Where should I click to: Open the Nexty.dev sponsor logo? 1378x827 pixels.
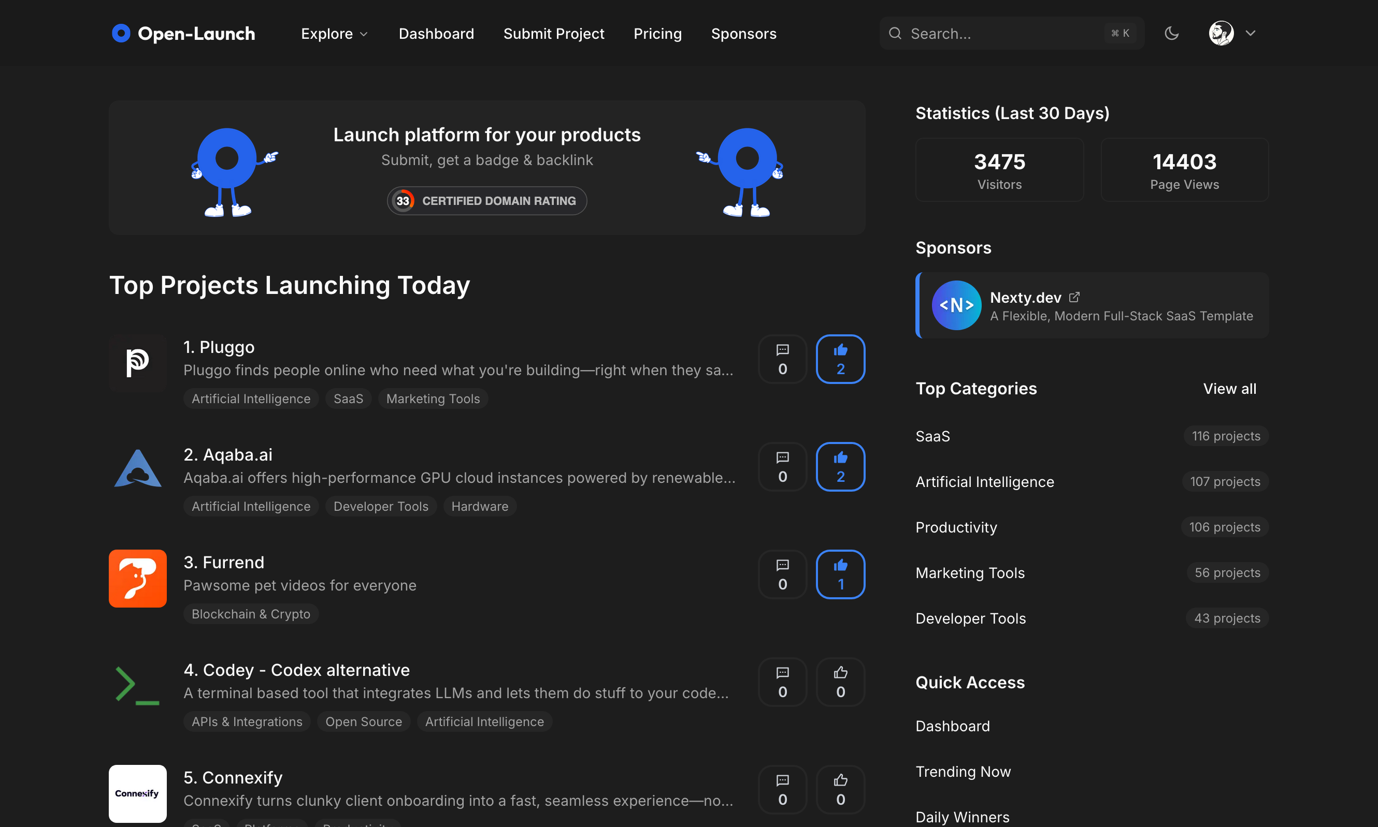[956, 305]
